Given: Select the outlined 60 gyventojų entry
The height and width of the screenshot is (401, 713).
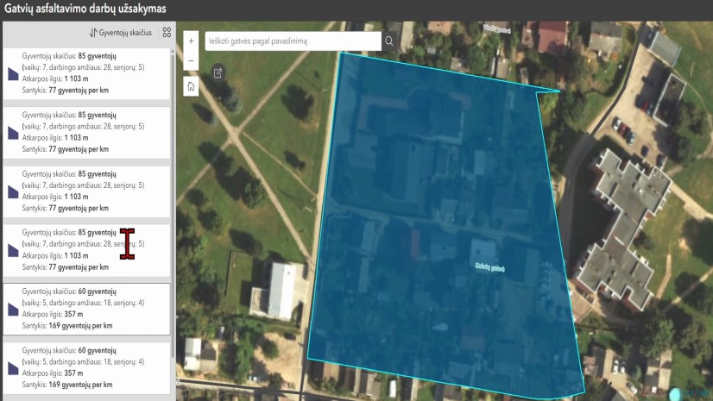Looking at the screenshot, I should 86,309.
